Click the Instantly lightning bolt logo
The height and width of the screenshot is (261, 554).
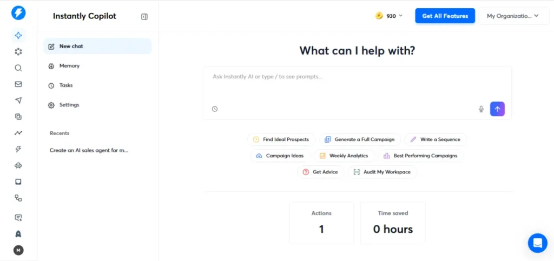(x=18, y=13)
